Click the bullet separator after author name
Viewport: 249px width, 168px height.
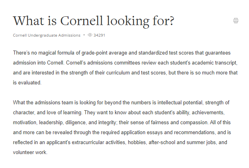pos(84,35)
